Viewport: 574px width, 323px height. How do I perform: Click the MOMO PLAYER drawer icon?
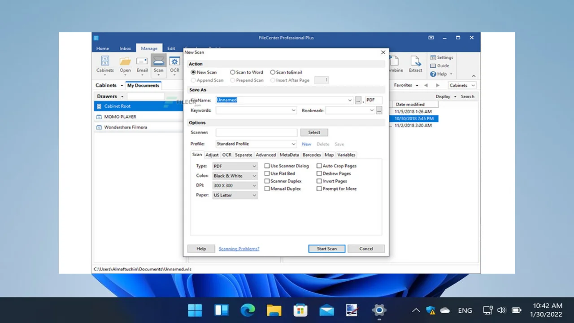[x=99, y=117]
